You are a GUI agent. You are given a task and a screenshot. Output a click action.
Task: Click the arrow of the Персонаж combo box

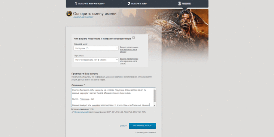point(117,60)
